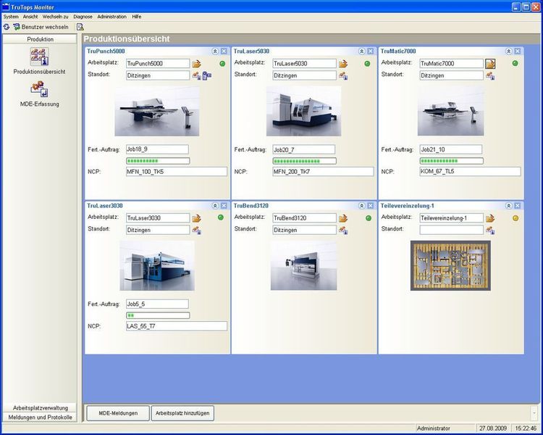Click the time 15:22:46 in status bar
The image size is (543, 435).
pos(526,428)
